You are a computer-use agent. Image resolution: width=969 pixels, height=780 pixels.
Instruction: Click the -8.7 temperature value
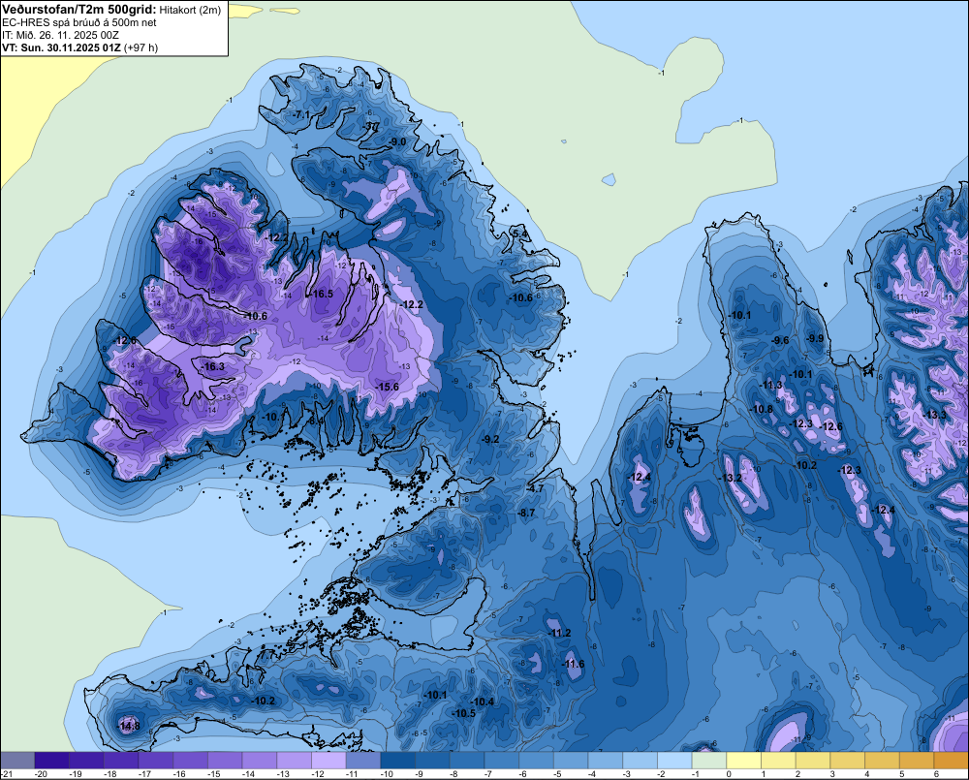tap(526, 513)
